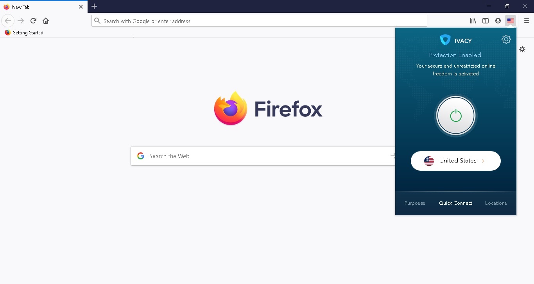Open the Library toolbar icon
The width and height of the screenshot is (534, 284).
pyautogui.click(x=473, y=21)
